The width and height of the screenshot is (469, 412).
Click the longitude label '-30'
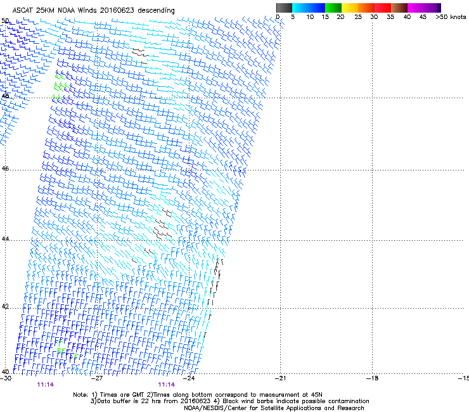click(x=6, y=378)
